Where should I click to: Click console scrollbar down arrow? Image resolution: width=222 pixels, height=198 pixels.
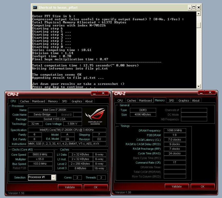pyautogui.click(x=198, y=86)
